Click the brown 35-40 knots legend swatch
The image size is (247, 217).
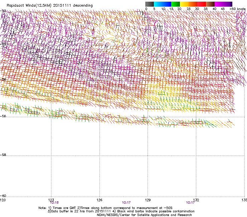[x=210, y=4]
